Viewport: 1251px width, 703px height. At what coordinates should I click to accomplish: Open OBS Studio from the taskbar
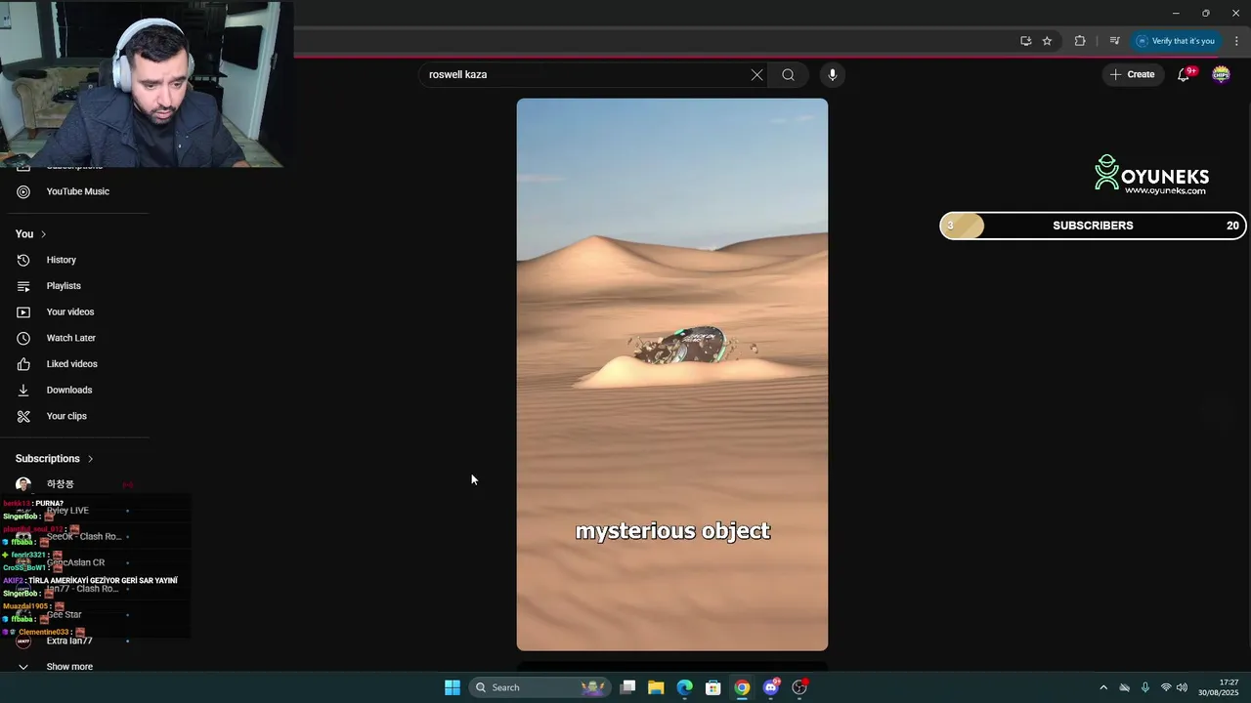[x=799, y=687]
